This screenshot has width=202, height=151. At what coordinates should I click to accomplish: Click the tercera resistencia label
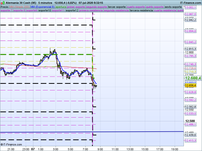141,11
